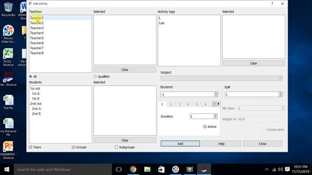Open the network status tray icon
Viewport: 312px width, 175px height.
(274, 170)
